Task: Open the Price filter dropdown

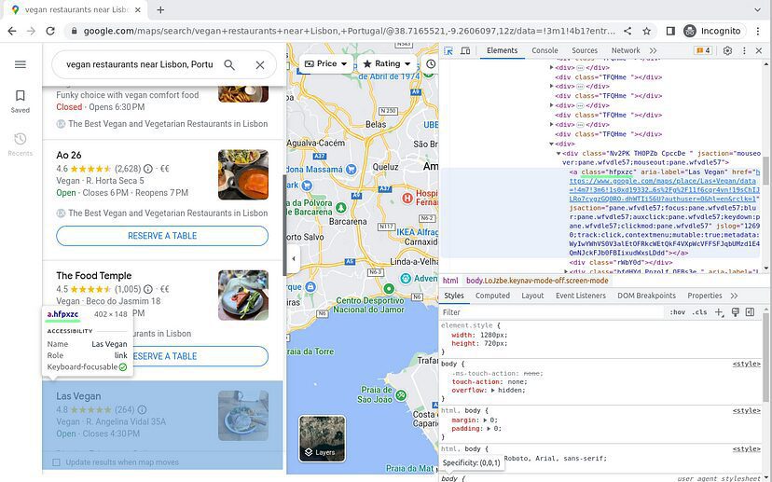Action: coord(325,64)
